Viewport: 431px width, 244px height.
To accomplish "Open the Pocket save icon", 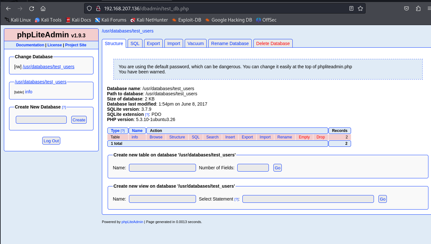I will coord(407,9).
